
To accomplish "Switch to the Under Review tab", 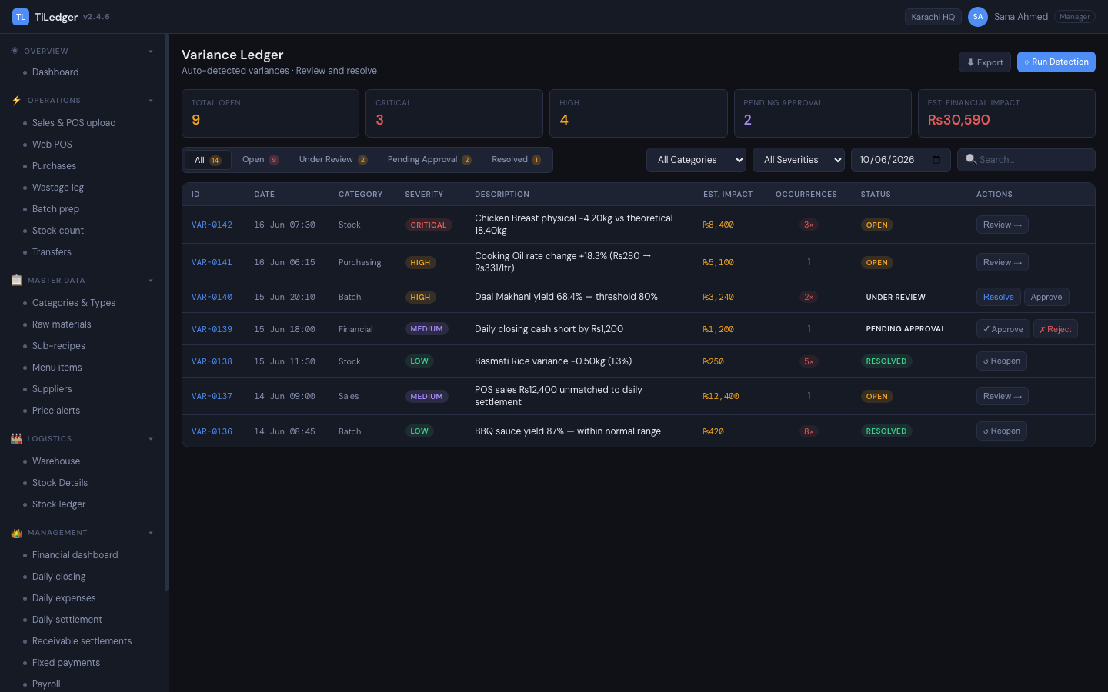I will click(x=333, y=160).
